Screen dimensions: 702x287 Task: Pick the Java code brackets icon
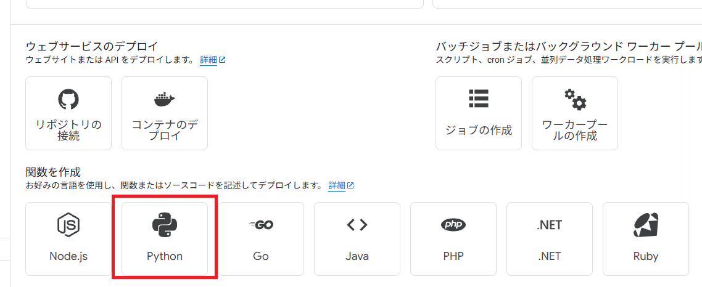coord(357,225)
